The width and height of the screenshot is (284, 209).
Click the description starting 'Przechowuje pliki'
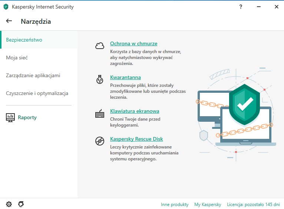[x=148, y=91]
